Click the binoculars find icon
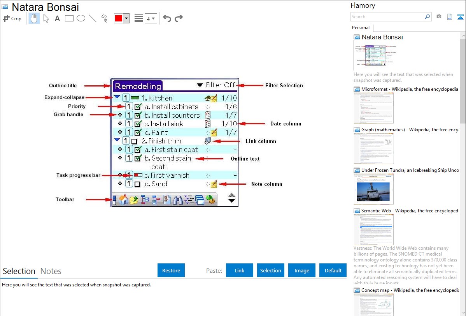466x316 pixels. [178, 200]
